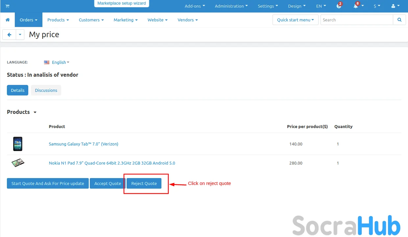
Task: Open the Add-ons menu
Action: click(195, 6)
